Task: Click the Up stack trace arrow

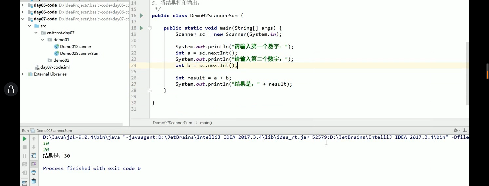Action: click(x=34, y=139)
